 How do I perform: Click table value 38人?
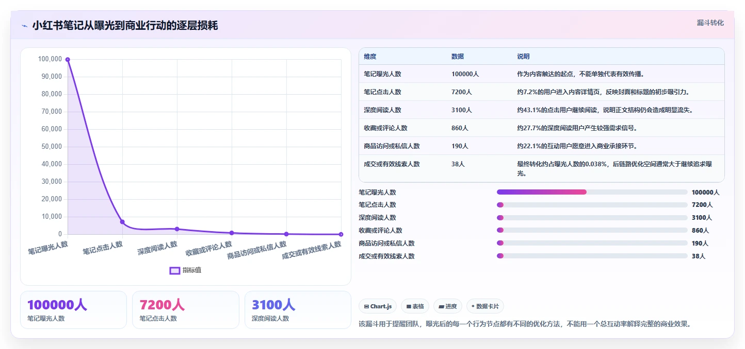458,164
